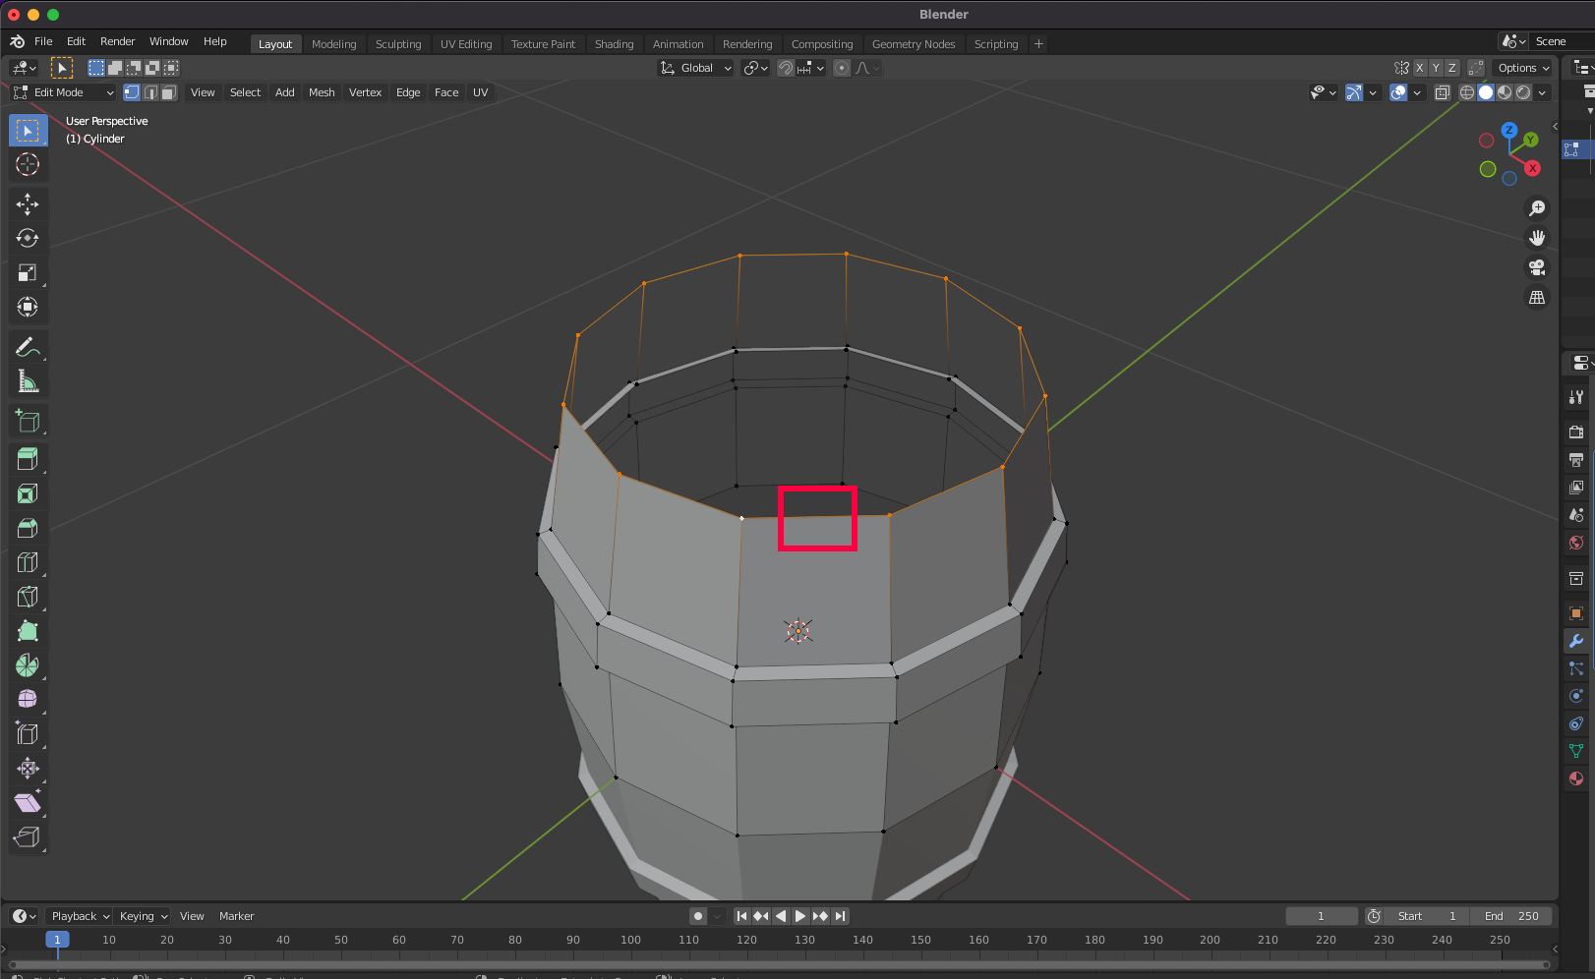Select the Shrink/Fatten tool

point(28,769)
